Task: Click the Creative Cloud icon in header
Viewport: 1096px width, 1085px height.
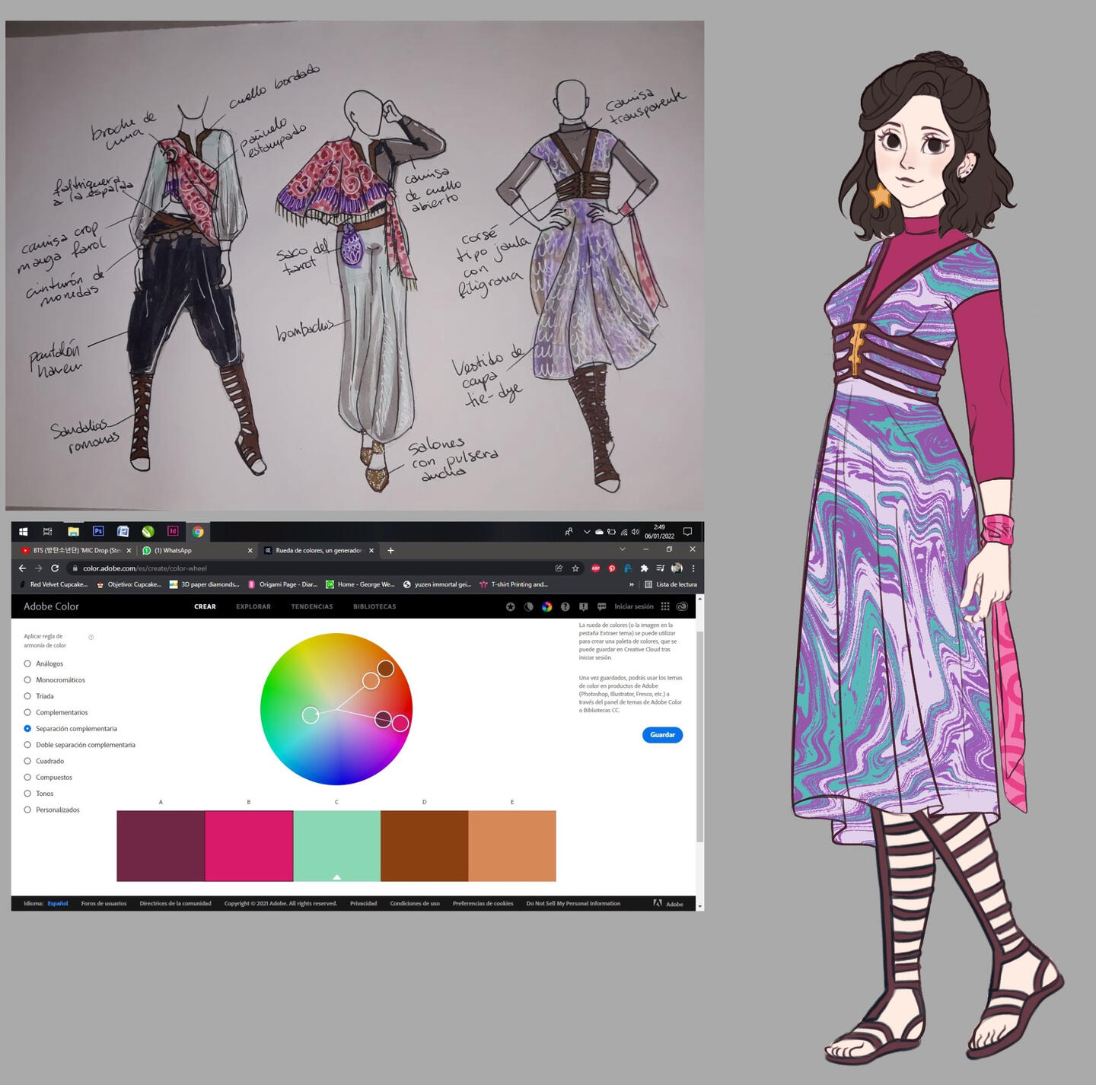Action: click(682, 606)
